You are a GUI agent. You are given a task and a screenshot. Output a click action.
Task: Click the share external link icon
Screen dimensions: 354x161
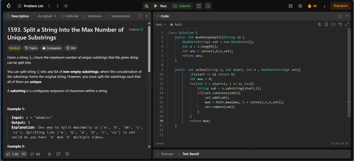(58, 154)
